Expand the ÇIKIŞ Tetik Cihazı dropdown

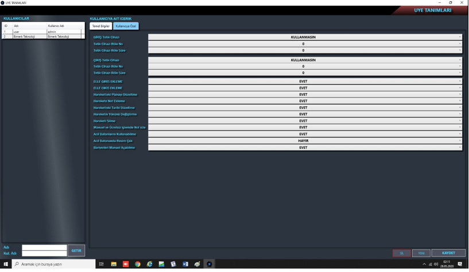[305, 60]
